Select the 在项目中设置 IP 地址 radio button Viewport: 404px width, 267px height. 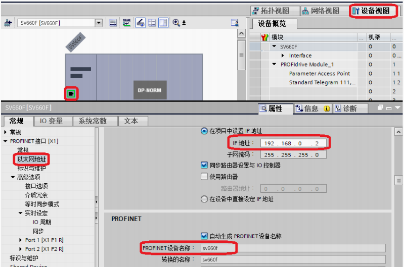pyautogui.click(x=204, y=131)
